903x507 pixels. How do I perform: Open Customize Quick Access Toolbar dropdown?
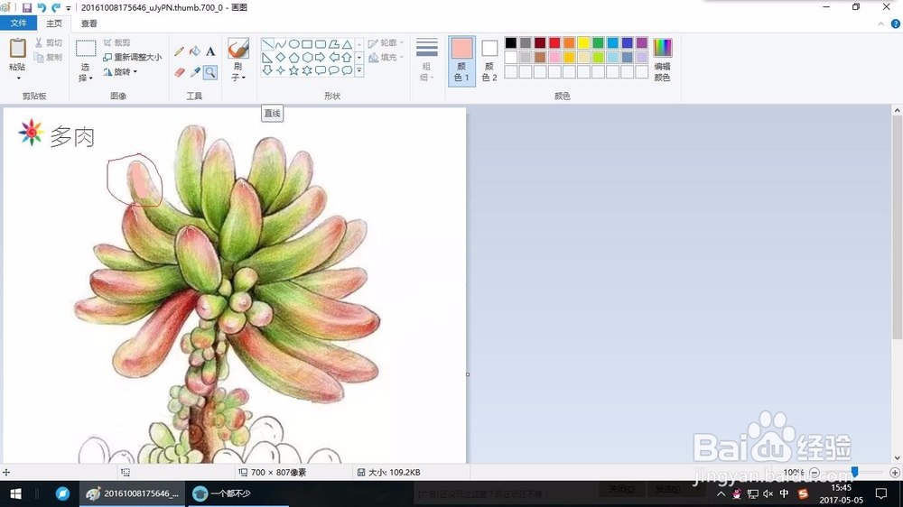(x=68, y=8)
